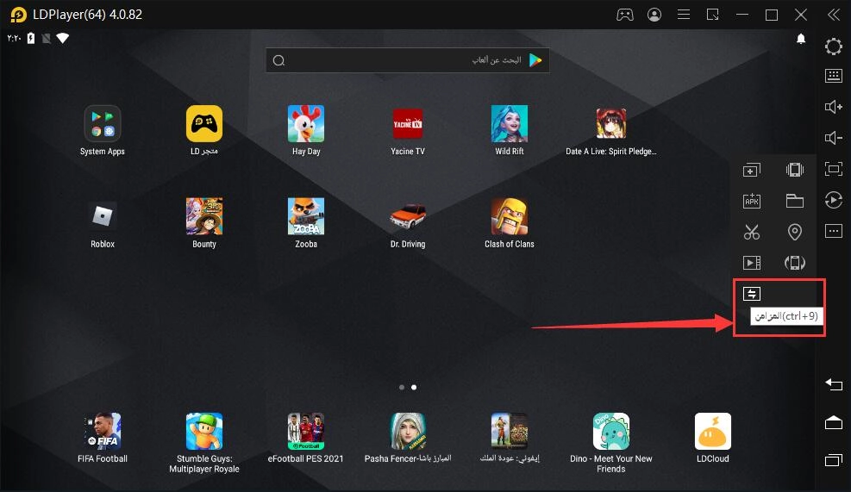Launch the LD Store app

point(204,124)
